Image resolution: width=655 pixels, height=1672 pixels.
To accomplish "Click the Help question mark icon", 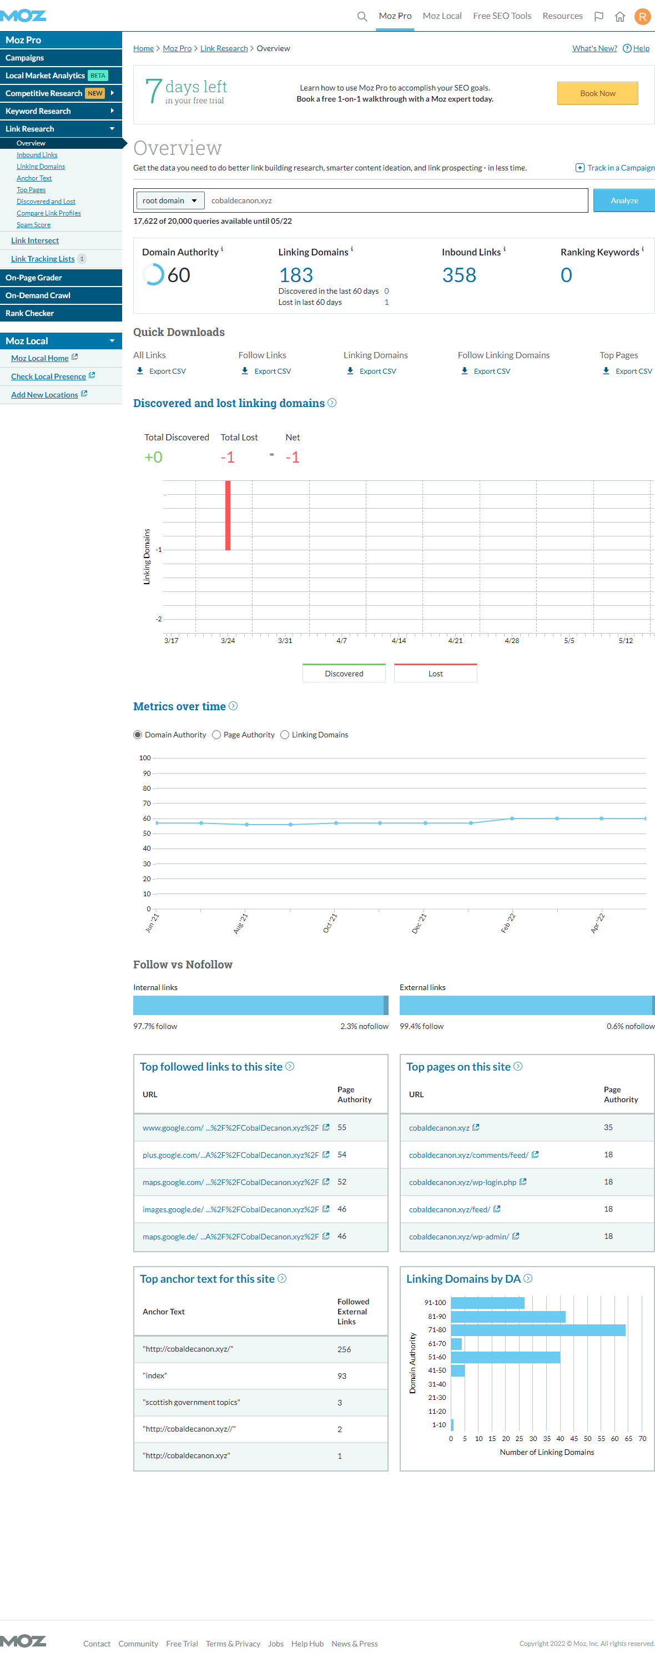I will (x=627, y=48).
